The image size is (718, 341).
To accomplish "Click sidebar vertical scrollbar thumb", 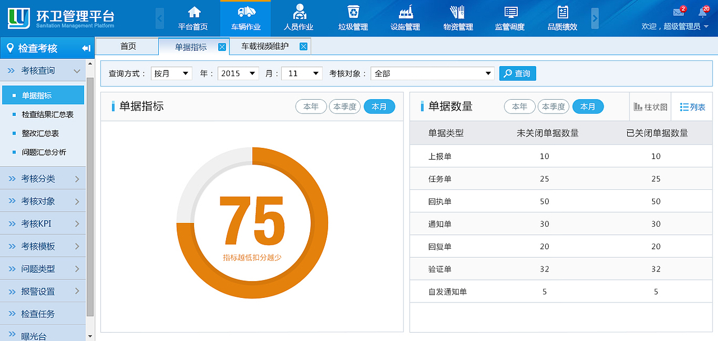I will (90, 198).
